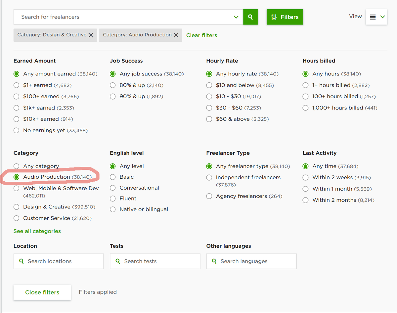Select the $10k+ earned option
The image size is (397, 313).
tap(17, 119)
